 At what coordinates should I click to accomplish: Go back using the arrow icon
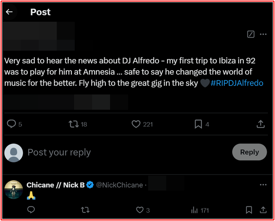(x=9, y=12)
